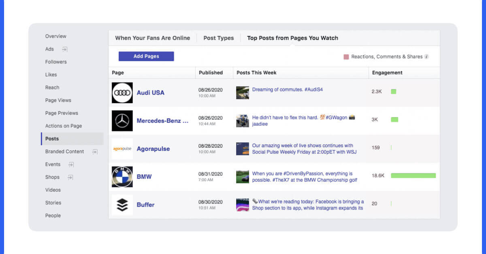Screen dimensions: 486x254
Task: Open the Agorapulse page link
Action: click(x=153, y=149)
